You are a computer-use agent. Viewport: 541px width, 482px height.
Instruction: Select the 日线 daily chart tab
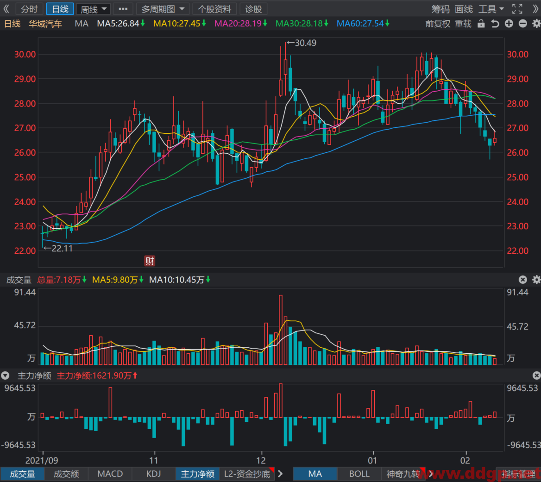60,9
